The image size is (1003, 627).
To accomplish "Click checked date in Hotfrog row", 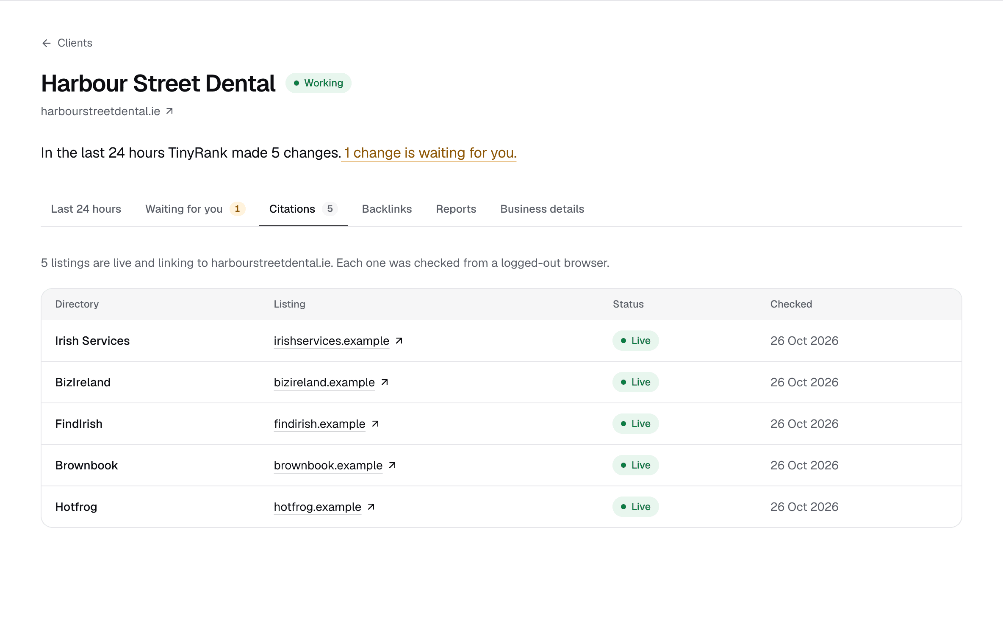I will coord(804,507).
